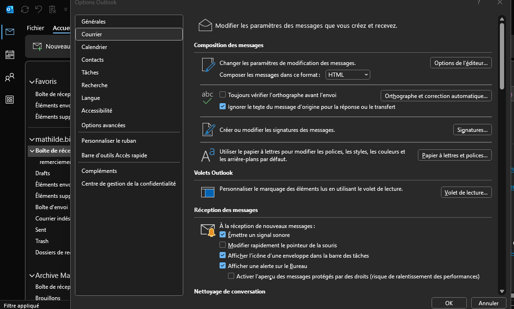Confirm the options with the OK button
Viewport: 514px width, 309px height.
pos(449,303)
